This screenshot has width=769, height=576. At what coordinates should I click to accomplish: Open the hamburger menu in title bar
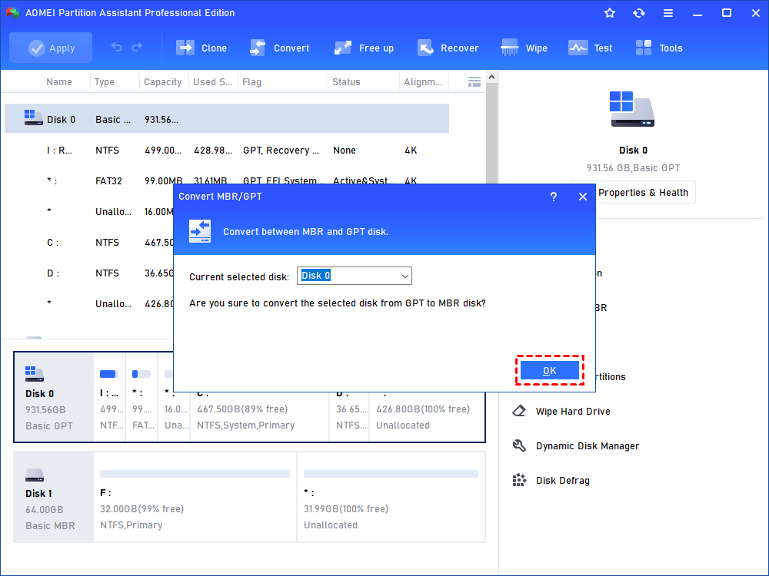pyautogui.click(x=667, y=13)
